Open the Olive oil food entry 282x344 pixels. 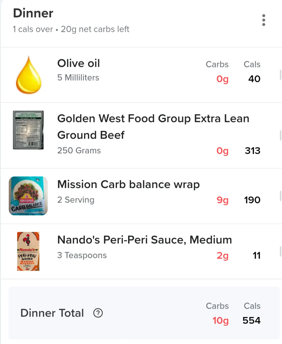point(141,75)
